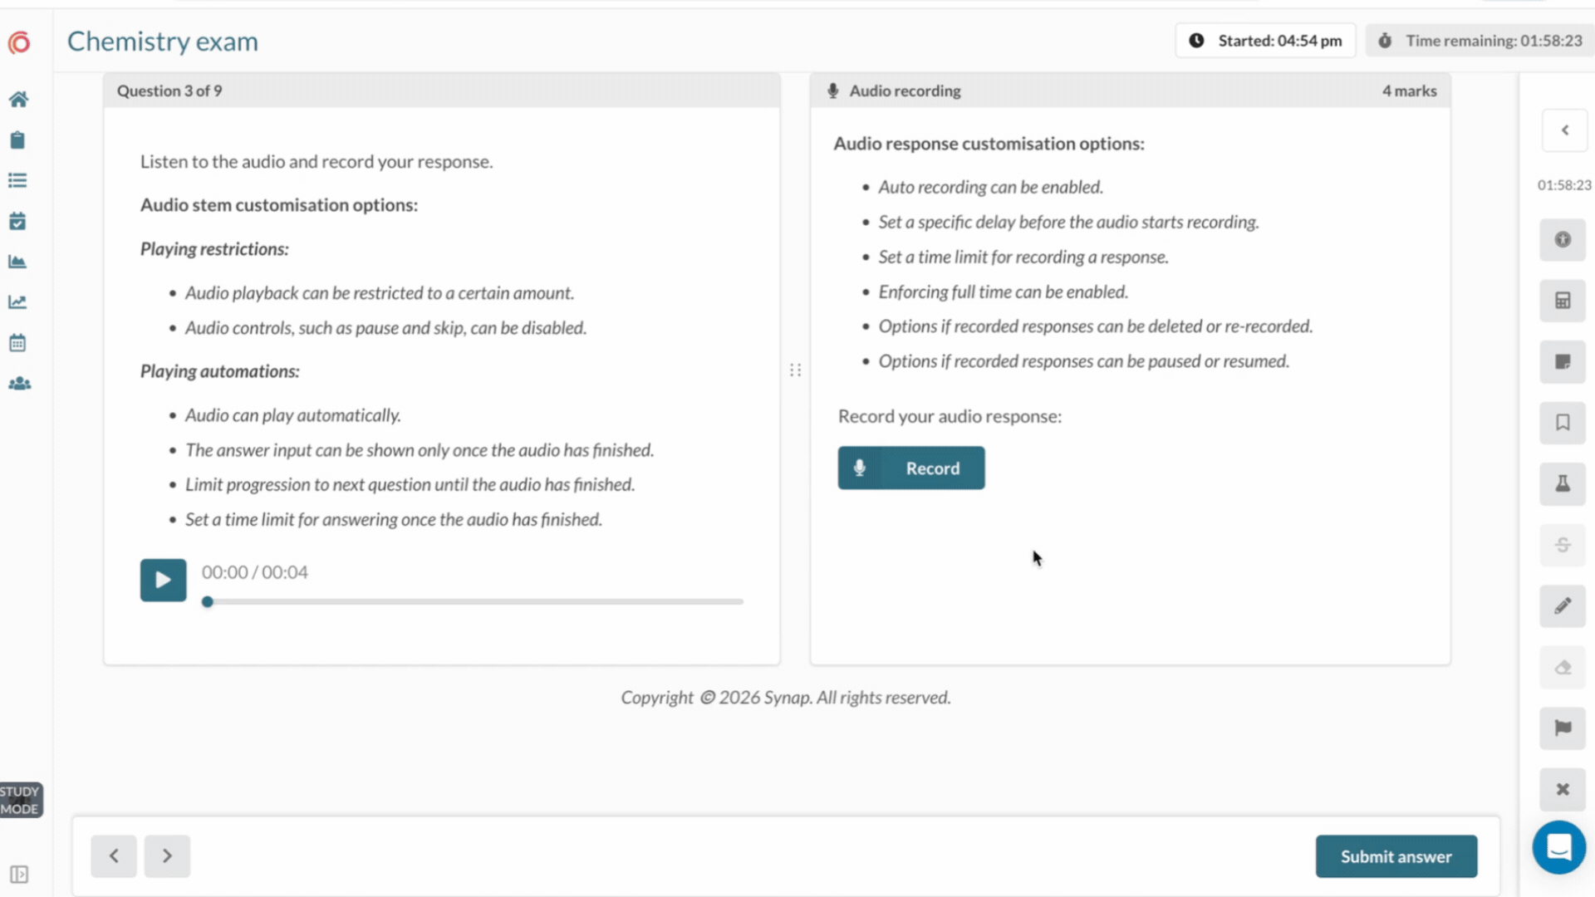
Task: Click the 00:00 / 00:04 audio time
Action: click(255, 572)
